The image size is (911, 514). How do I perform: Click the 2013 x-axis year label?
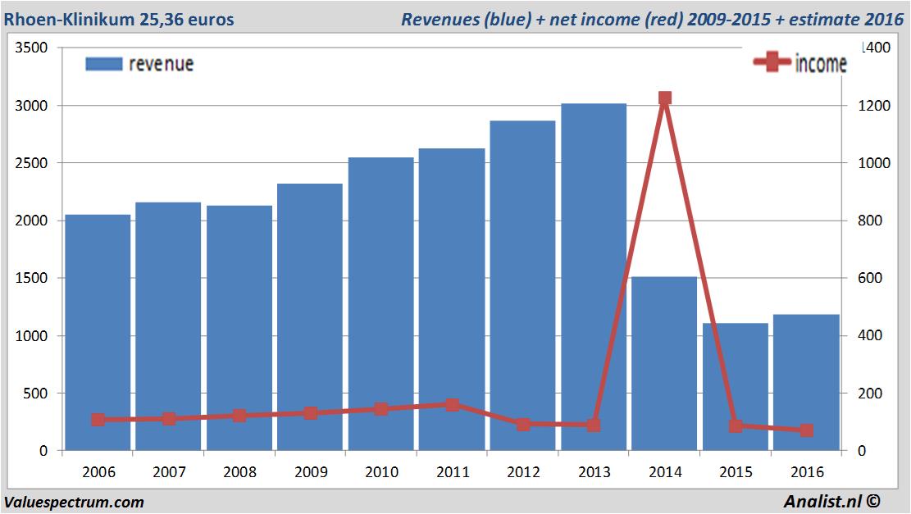click(594, 471)
